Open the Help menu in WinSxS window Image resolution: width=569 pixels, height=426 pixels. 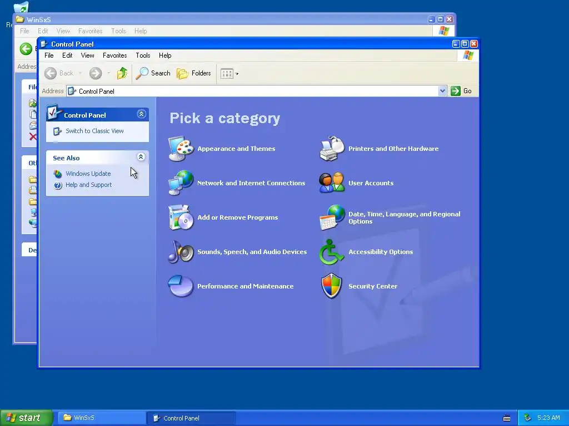(141, 31)
